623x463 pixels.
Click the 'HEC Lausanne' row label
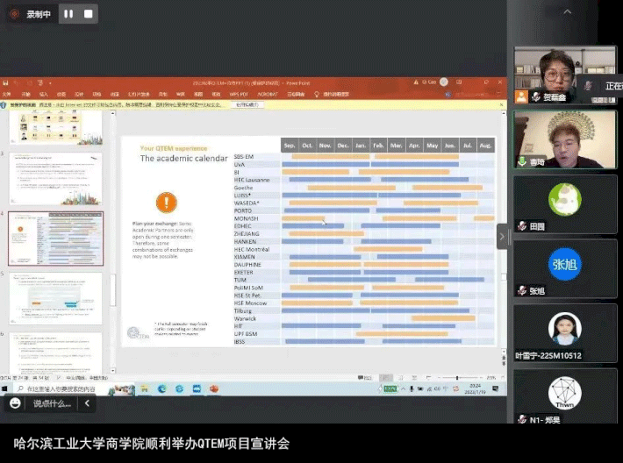tap(252, 180)
